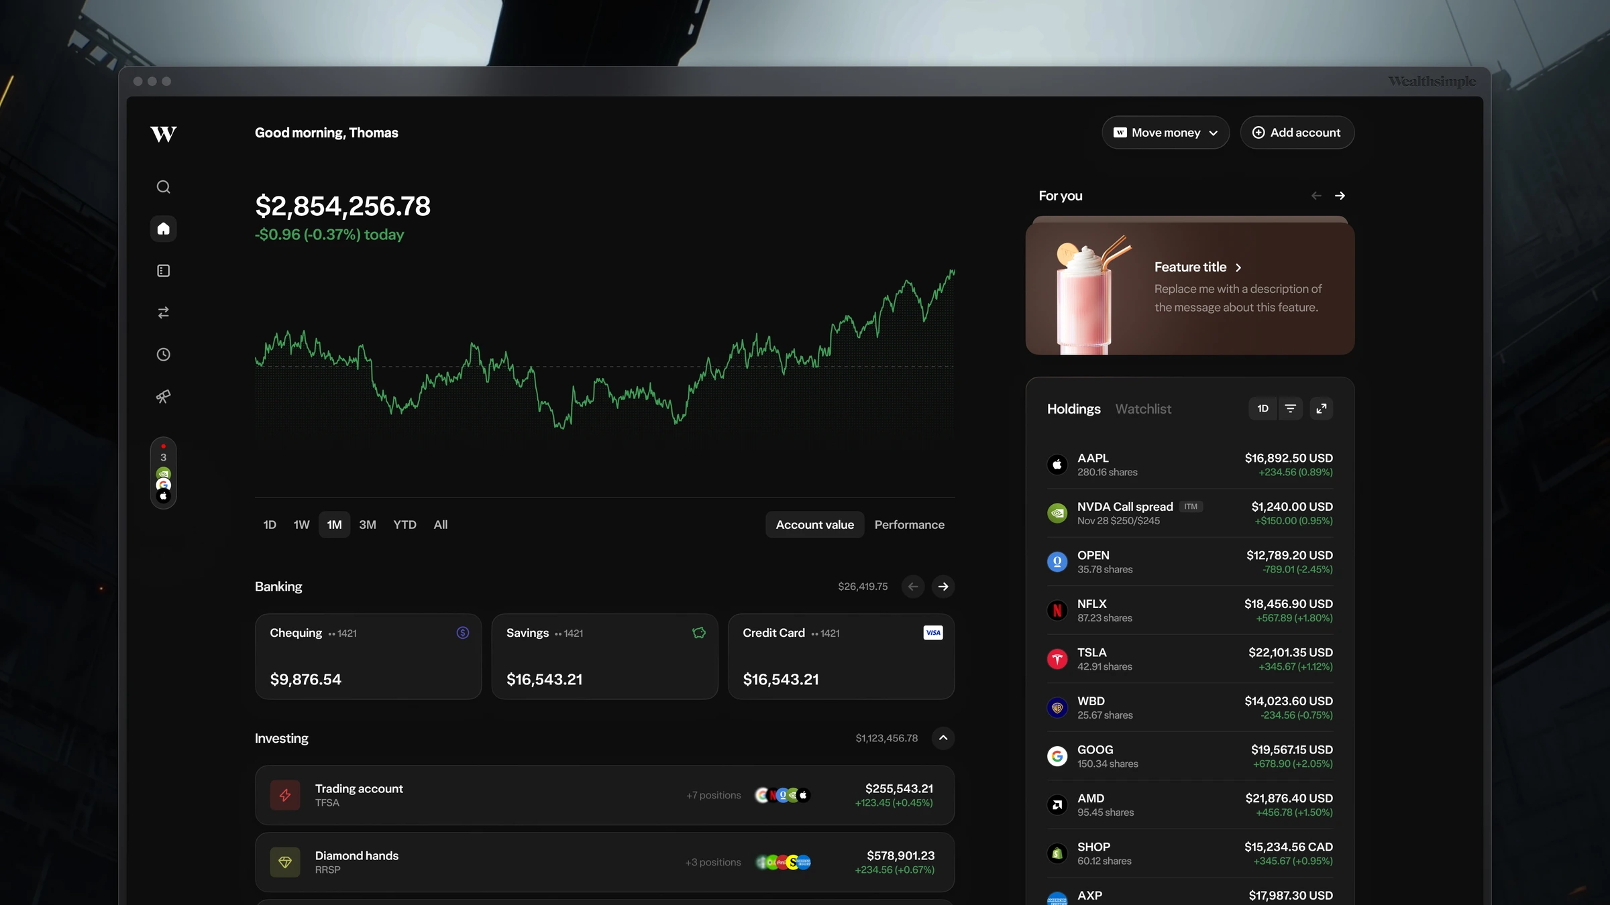The height and width of the screenshot is (905, 1610).
Task: Click the GOOG value $19,567.15 USD
Action: (1292, 749)
